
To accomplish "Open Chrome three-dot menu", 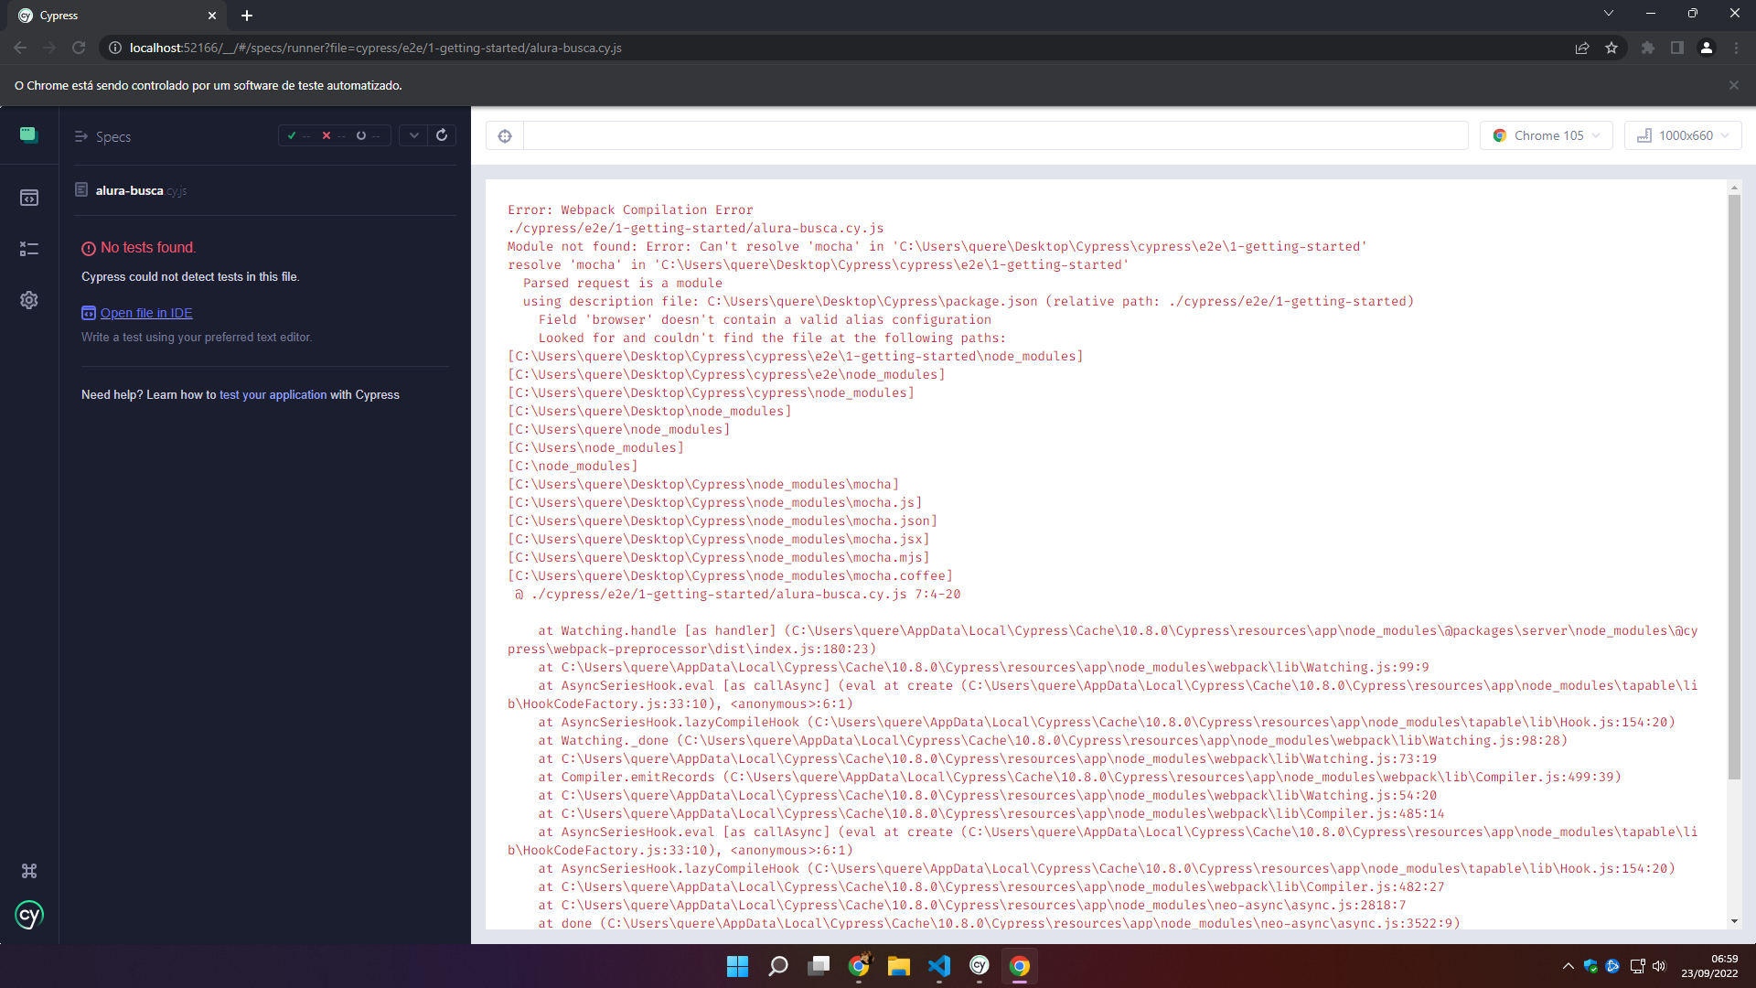I will click(1736, 48).
